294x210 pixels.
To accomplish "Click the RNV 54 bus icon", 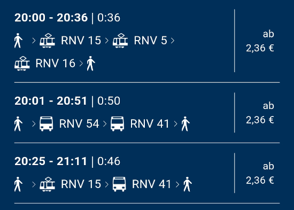I will tap(46, 124).
